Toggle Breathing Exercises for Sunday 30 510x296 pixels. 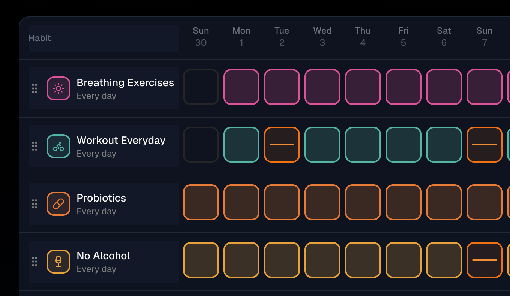click(x=201, y=87)
